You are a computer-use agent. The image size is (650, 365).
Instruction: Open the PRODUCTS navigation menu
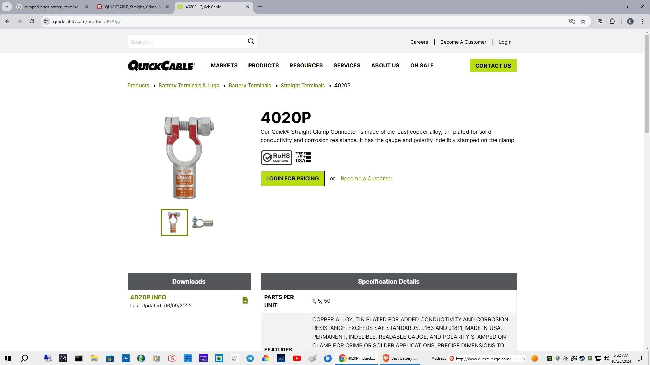coord(263,66)
